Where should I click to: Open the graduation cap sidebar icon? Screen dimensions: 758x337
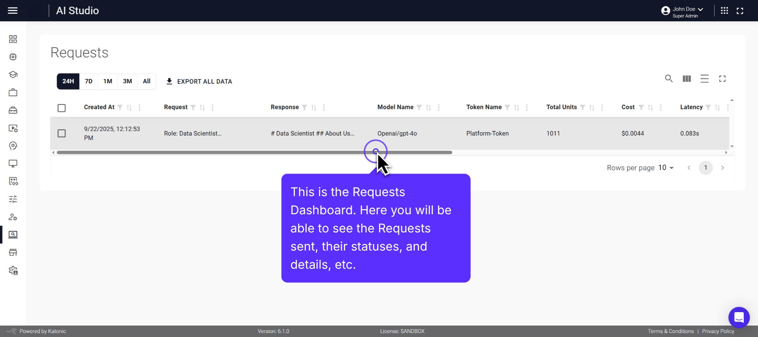[13, 75]
